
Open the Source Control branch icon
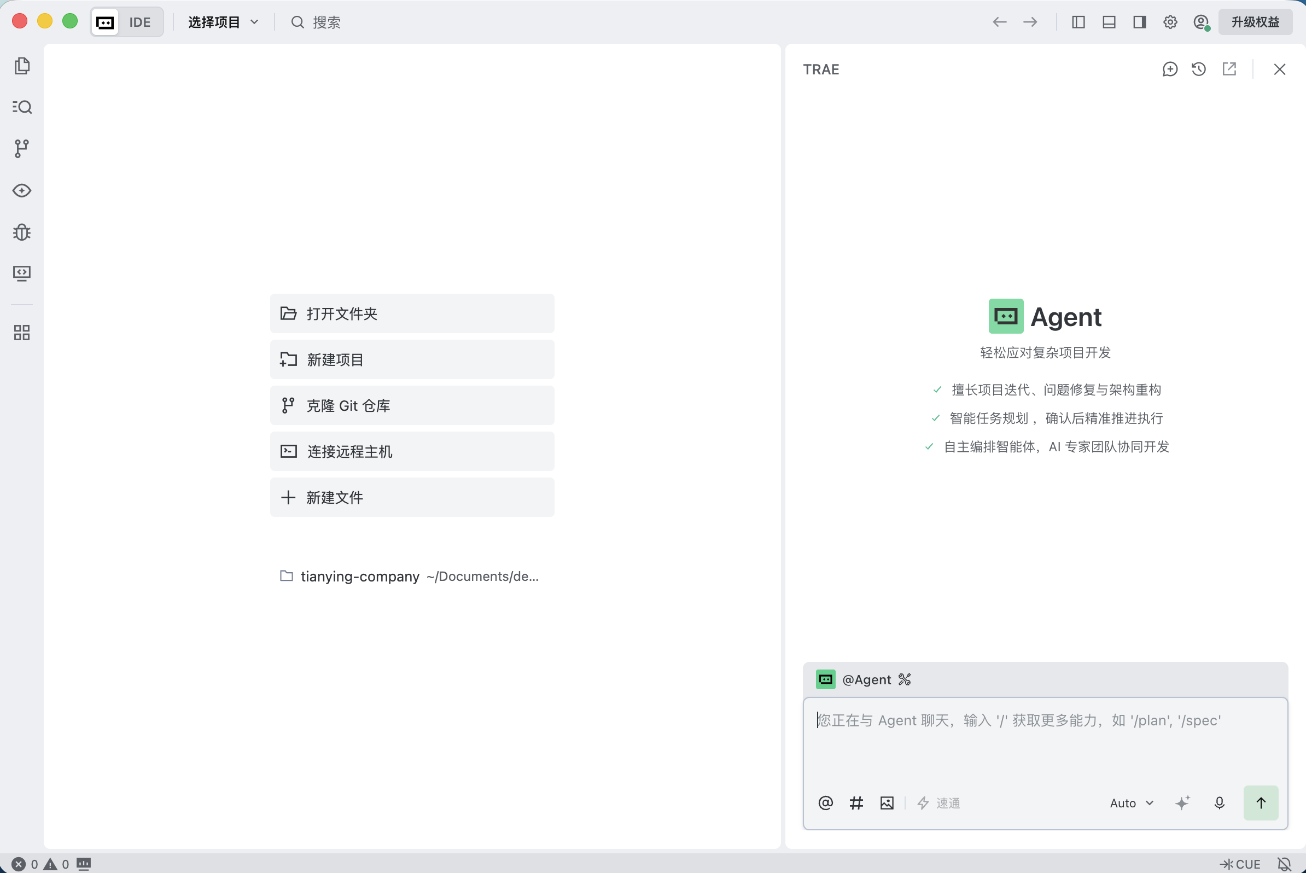pos(22,149)
